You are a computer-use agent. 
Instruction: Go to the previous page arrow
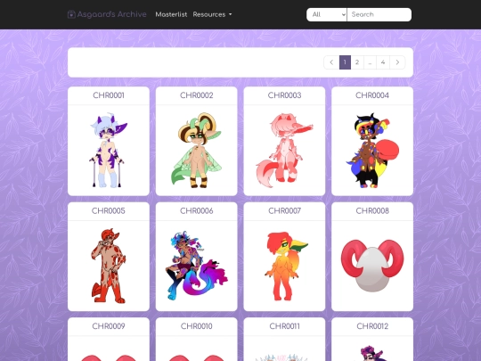click(x=331, y=62)
